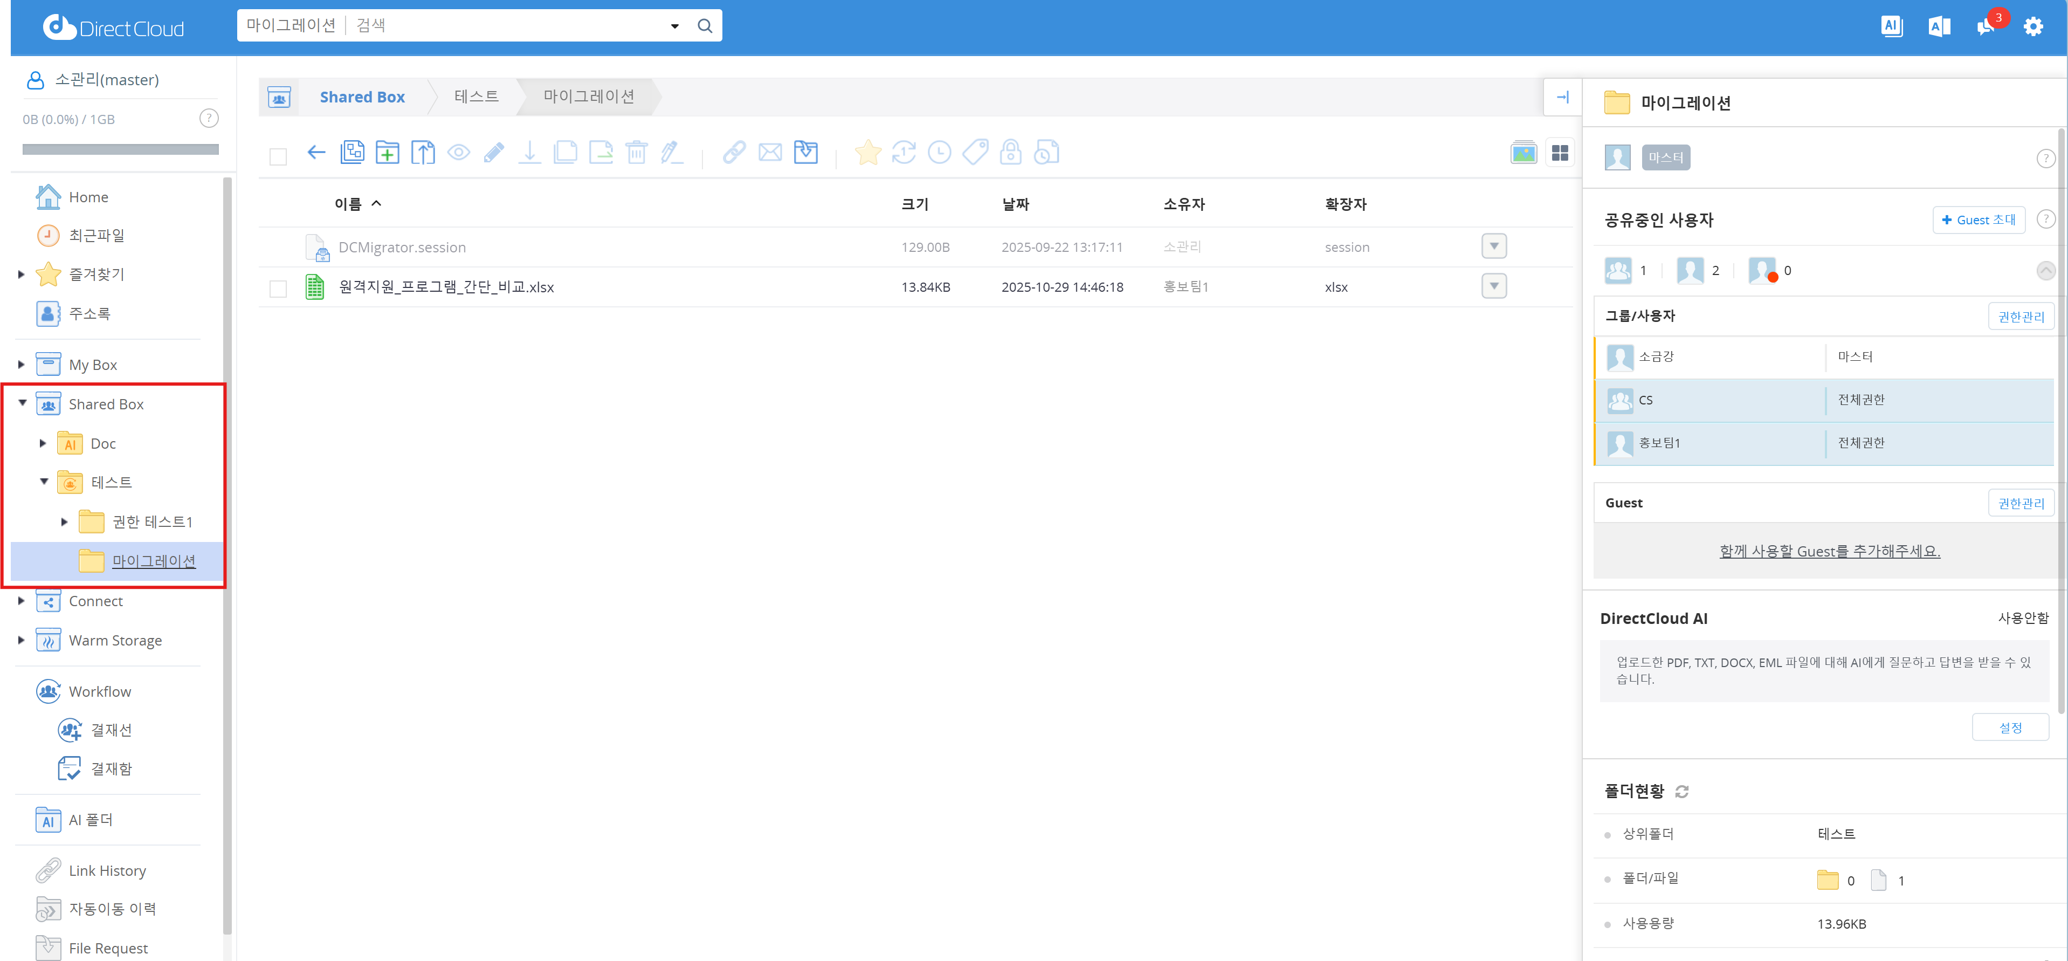Expand the My Box tree node
The height and width of the screenshot is (961, 2068).
point(22,365)
